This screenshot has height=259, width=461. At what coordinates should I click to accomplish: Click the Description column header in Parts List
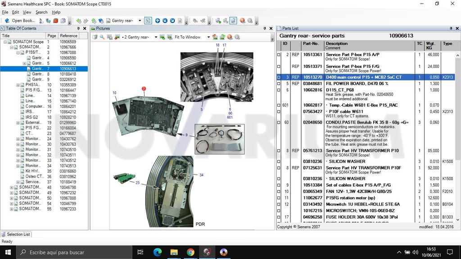coord(369,45)
